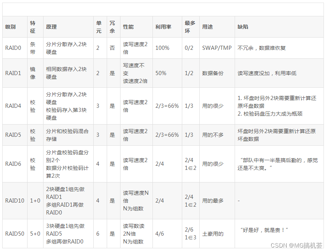328x252 pixels.
Task: Click 相同数据存入2块硬盘 principle cell
Action: tap(68, 73)
